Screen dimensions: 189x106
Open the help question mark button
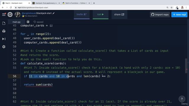pyautogui.click(x=182, y=99)
